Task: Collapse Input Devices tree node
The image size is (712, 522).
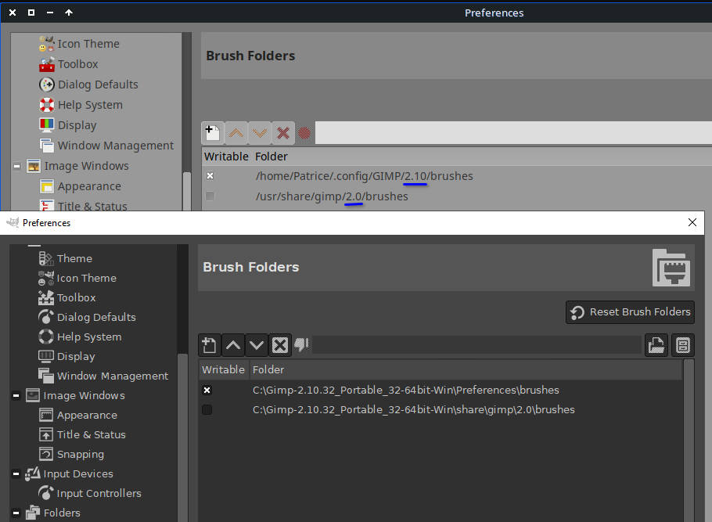Action: (16, 474)
